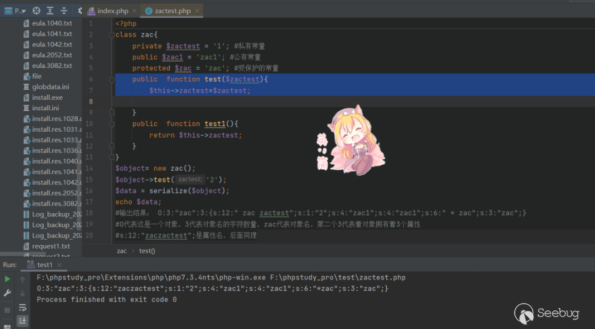This screenshot has width=595, height=329.
Task: Open run configuration wrench settings
Action: click(x=7, y=293)
